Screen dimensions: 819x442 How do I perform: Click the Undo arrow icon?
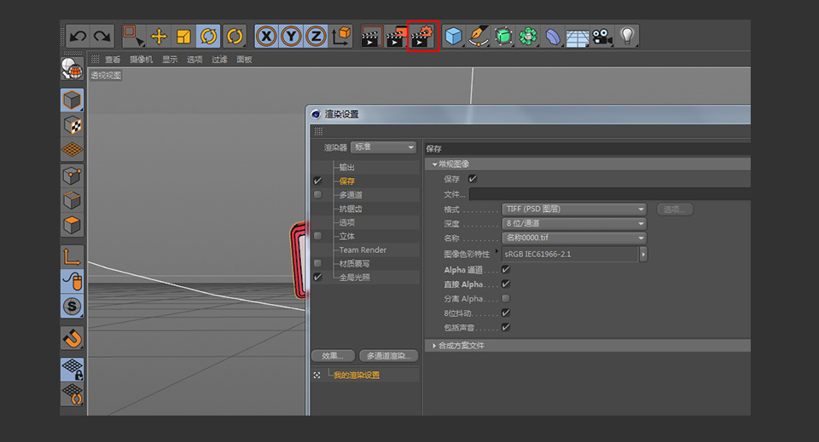[78, 36]
